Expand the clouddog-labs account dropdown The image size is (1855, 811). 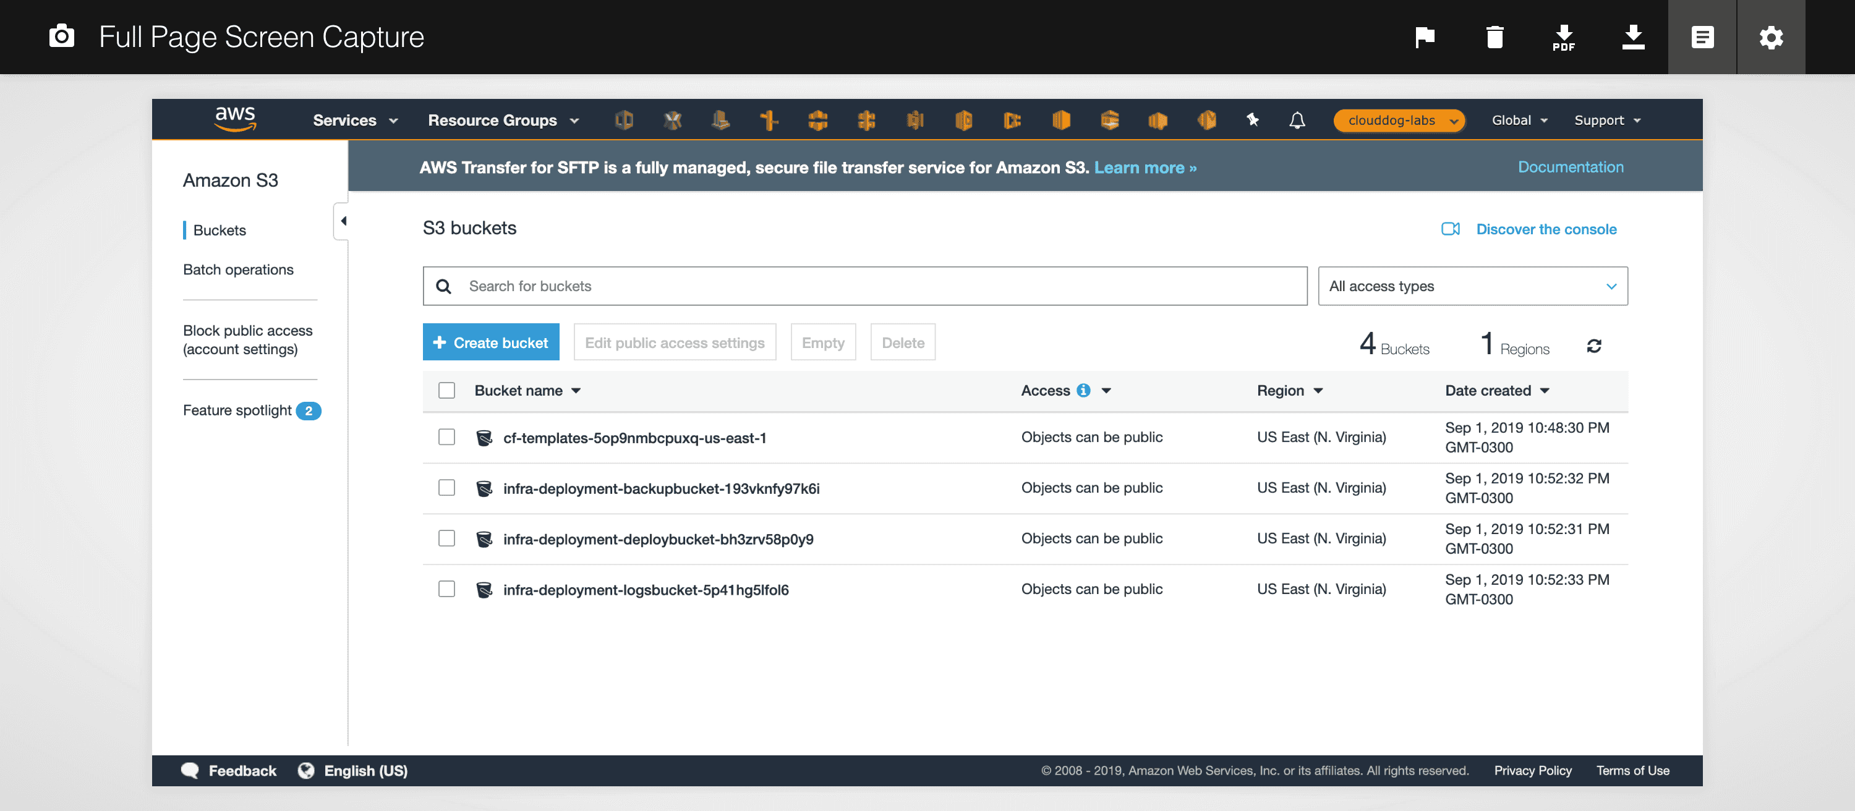1399,120
